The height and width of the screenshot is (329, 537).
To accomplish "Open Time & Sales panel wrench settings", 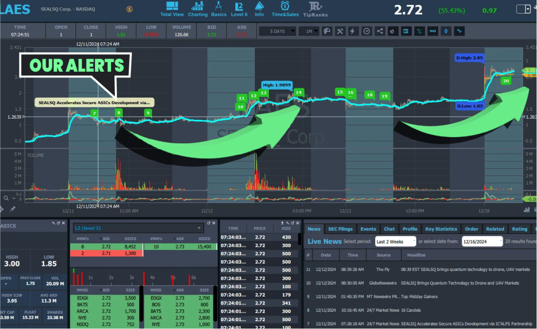I will coord(287,223).
